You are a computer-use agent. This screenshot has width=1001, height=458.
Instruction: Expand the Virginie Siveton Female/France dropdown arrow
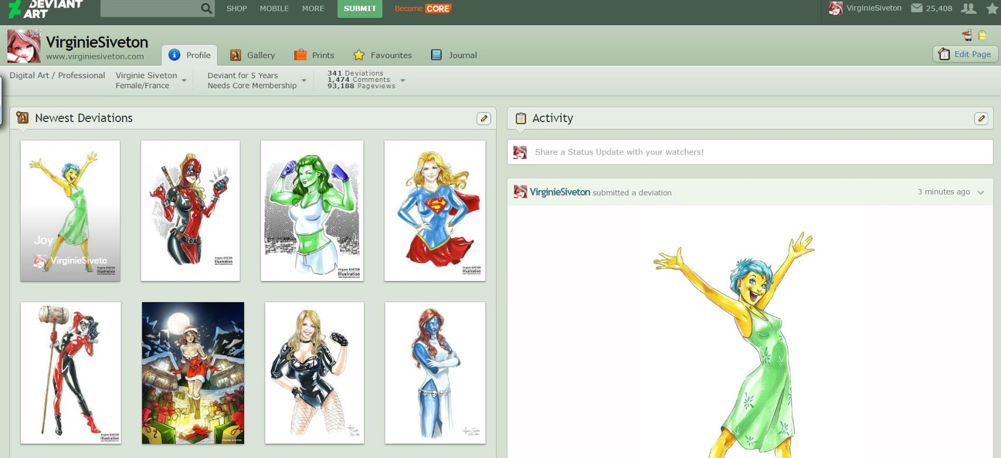pos(184,81)
